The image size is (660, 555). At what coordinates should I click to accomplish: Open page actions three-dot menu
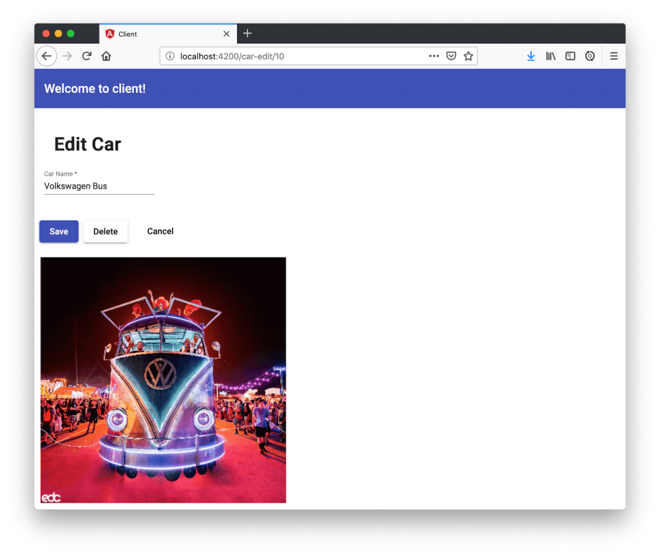pos(434,56)
